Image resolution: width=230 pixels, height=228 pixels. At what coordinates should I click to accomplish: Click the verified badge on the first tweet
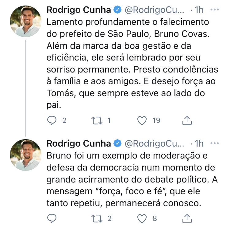tap(117, 10)
